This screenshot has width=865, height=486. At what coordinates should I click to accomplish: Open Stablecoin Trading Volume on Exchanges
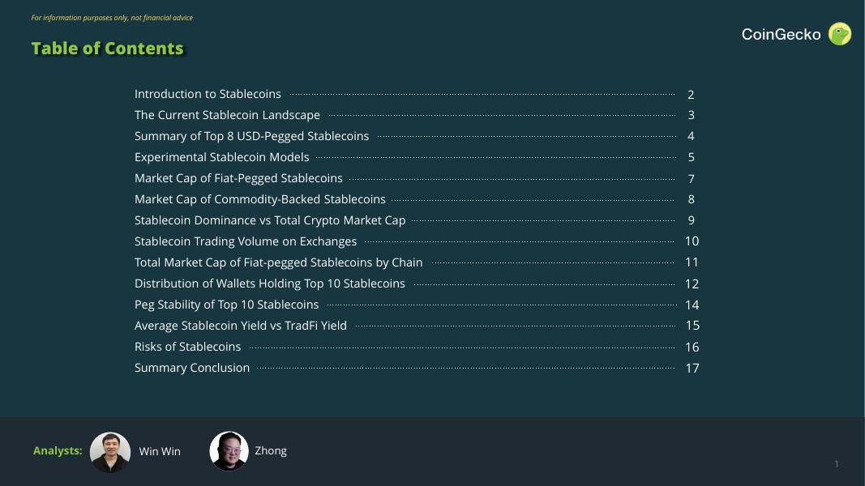tap(246, 241)
